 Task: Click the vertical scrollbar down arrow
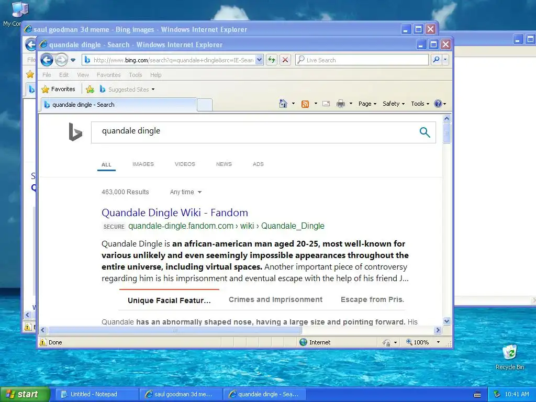coord(447,321)
